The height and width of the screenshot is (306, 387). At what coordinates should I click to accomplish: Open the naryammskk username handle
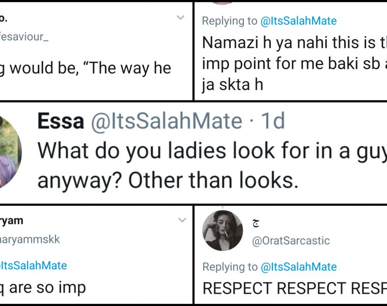(x=30, y=239)
